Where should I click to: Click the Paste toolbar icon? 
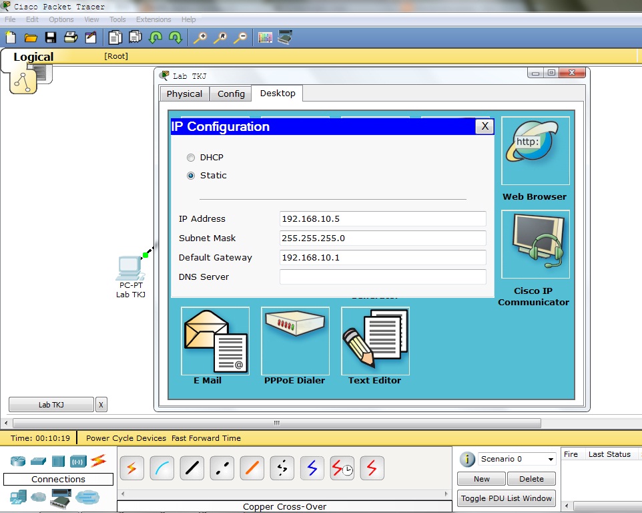tap(135, 37)
